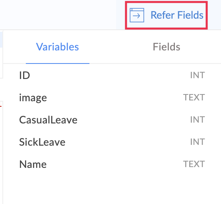Click the blue underline beneath Variables tab
Viewport: 221px width, 204px height.
58,64
